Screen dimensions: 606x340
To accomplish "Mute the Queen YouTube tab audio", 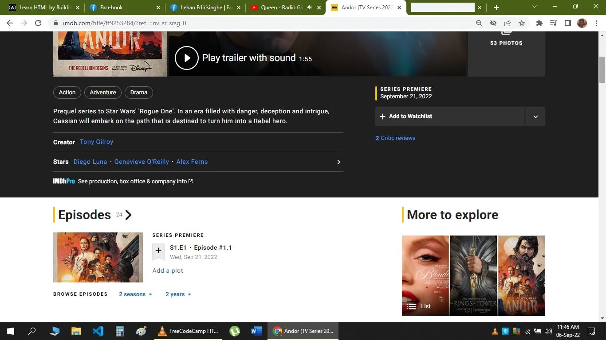I will point(309,8).
